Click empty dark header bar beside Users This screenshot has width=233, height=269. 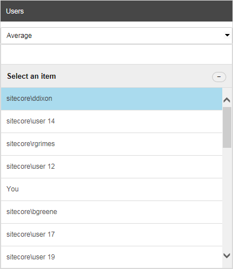(x=128, y=11)
